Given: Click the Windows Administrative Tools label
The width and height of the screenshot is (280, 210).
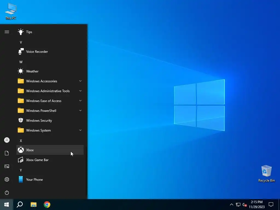Looking at the screenshot, I should point(48,91).
